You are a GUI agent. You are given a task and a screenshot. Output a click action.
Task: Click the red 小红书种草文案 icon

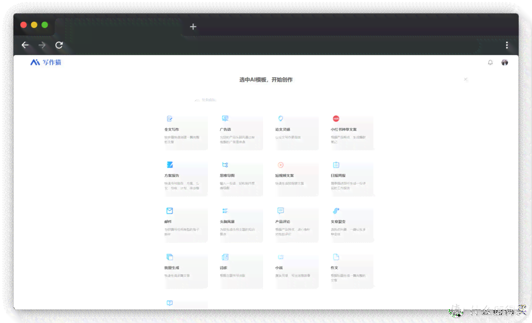336,118
